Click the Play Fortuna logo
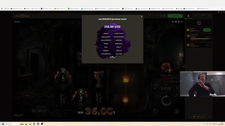 [22, 16]
